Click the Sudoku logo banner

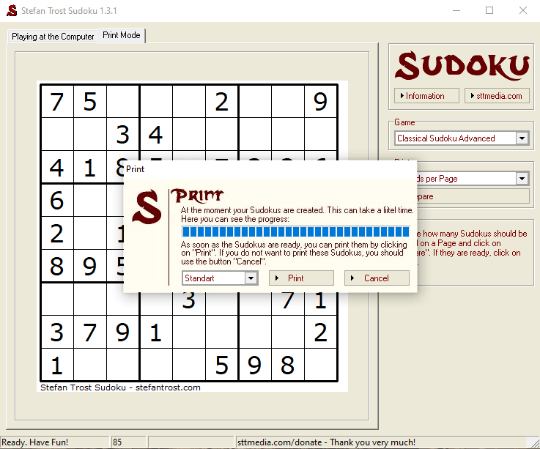pos(462,66)
